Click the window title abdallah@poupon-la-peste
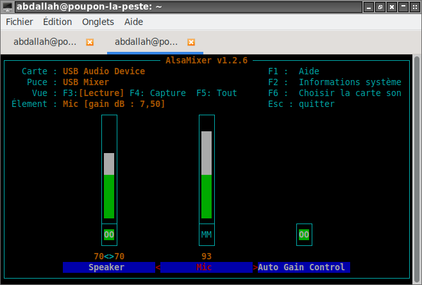The image size is (422, 285). pos(89,6)
